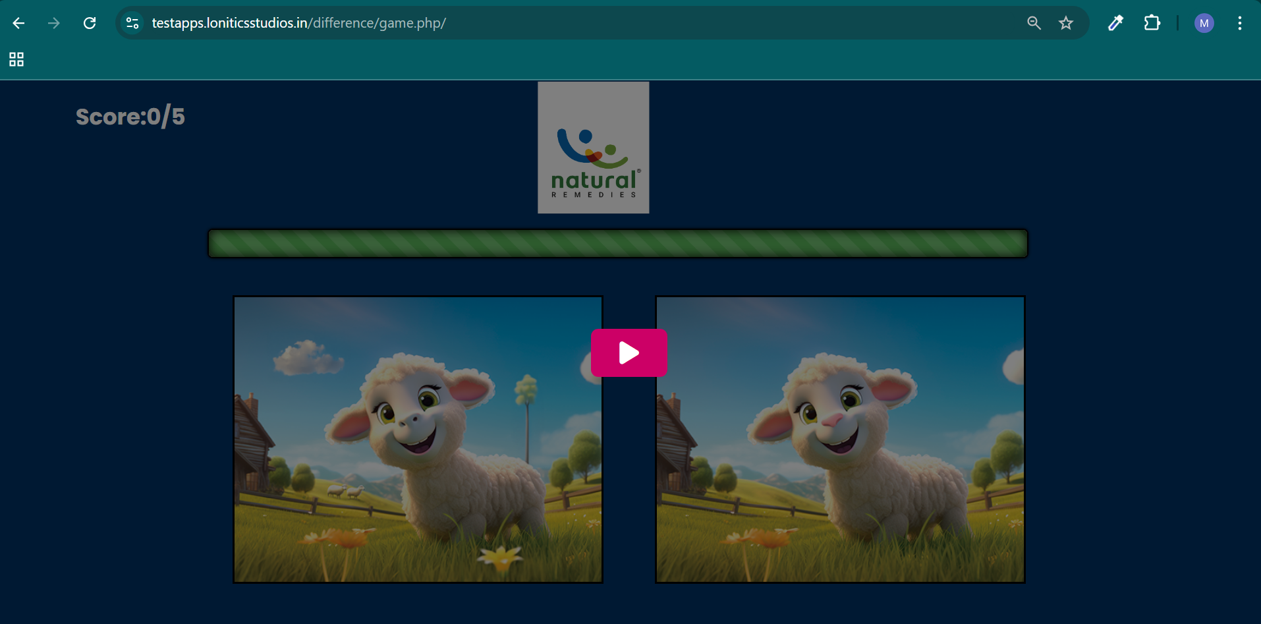The image size is (1261, 624).
Task: Open the Chrome profile avatar M
Action: pos(1204,23)
